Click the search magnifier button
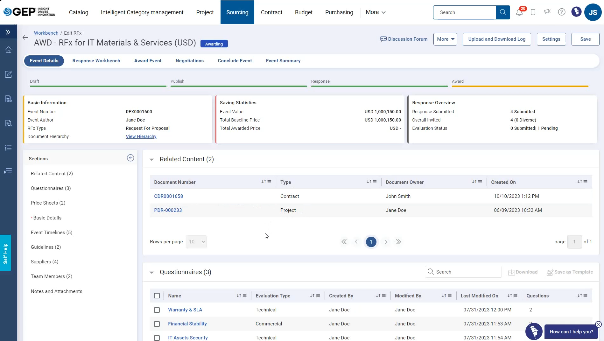 pyautogui.click(x=503, y=12)
